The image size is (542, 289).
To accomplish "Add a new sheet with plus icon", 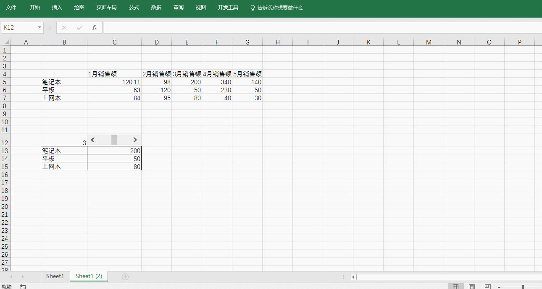I will point(125,276).
